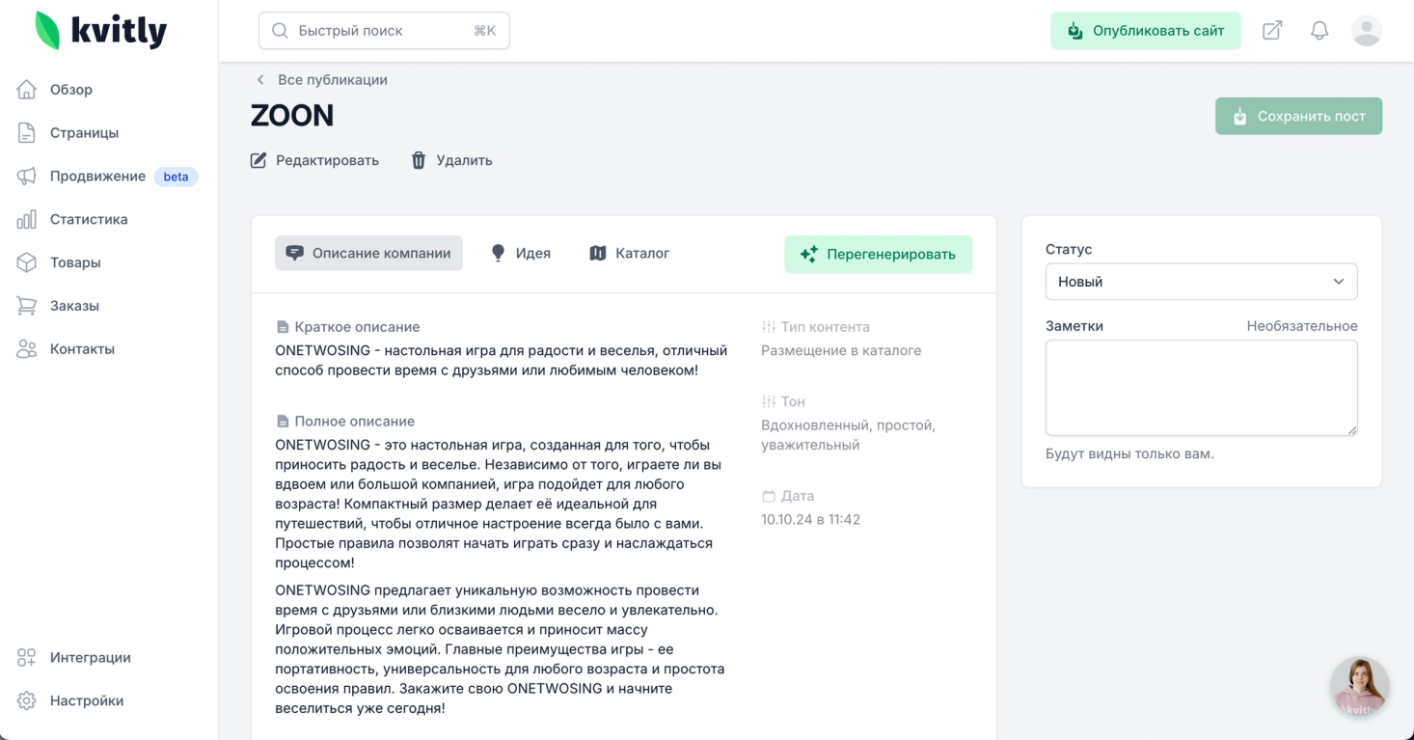Click the lightbulb icon of Идея tab
Image resolution: width=1414 pixels, height=740 pixels.
(x=499, y=253)
